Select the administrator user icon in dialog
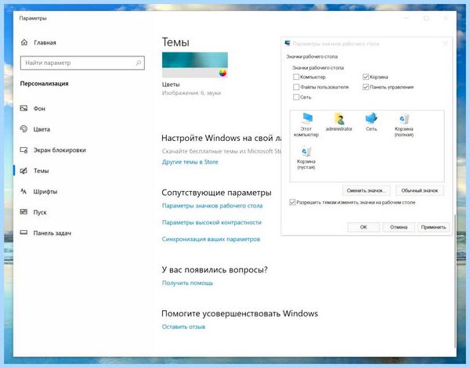This screenshot has height=368, width=470. coord(339,119)
